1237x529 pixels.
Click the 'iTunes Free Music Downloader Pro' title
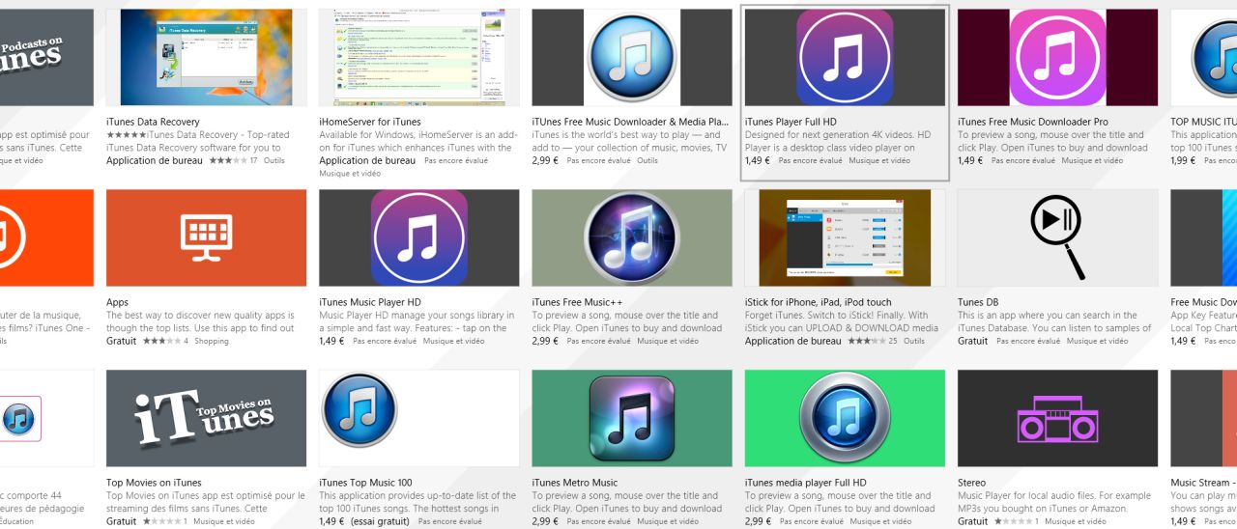point(1033,122)
